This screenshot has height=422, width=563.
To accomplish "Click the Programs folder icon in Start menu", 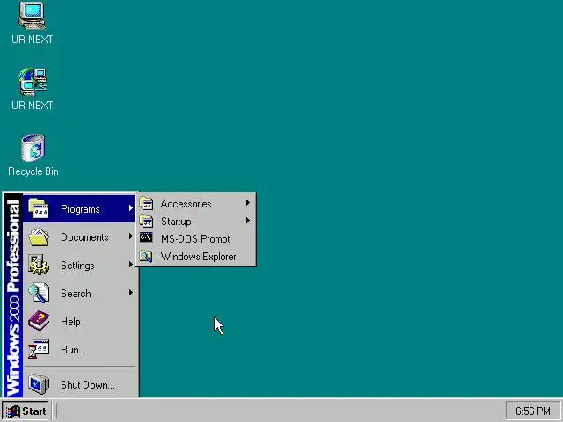I will (39, 208).
